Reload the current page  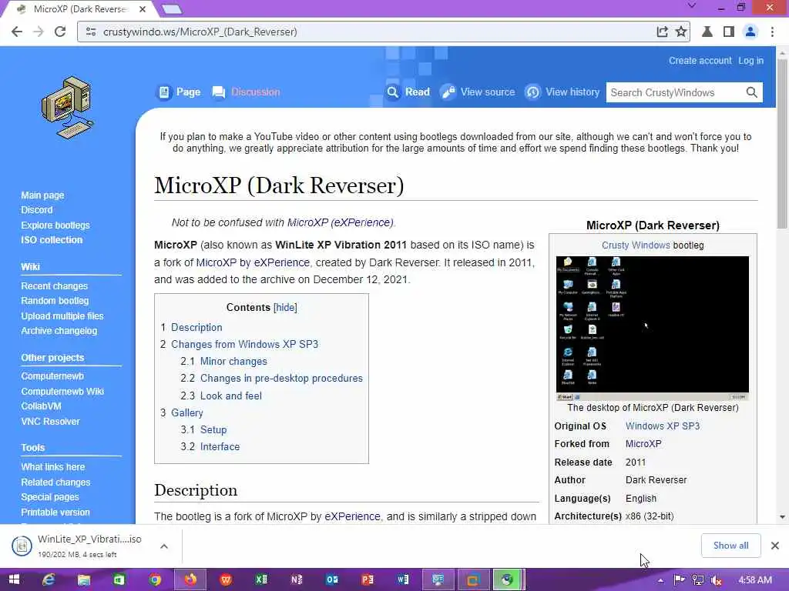[x=60, y=32]
